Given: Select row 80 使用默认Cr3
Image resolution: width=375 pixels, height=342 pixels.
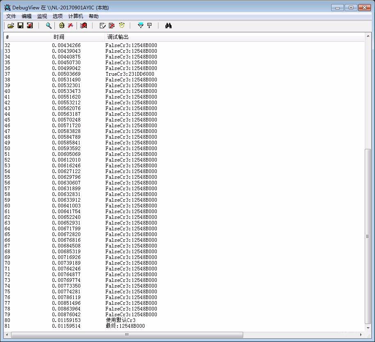Looking at the screenshot, I should click(x=184, y=320).
